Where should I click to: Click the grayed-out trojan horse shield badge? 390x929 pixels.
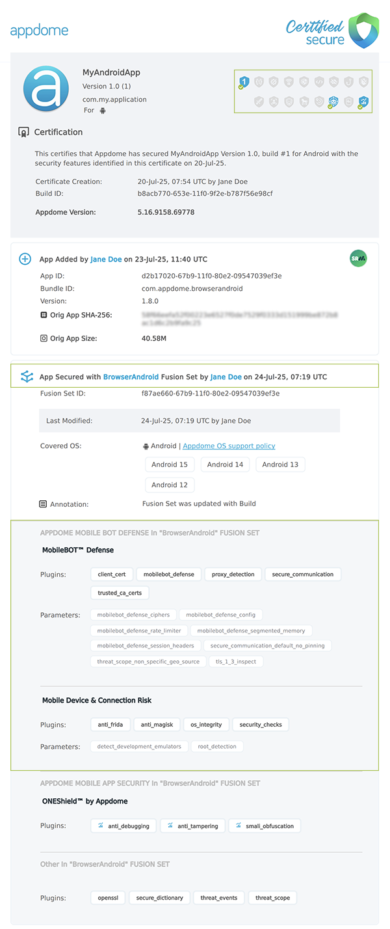[x=304, y=101]
